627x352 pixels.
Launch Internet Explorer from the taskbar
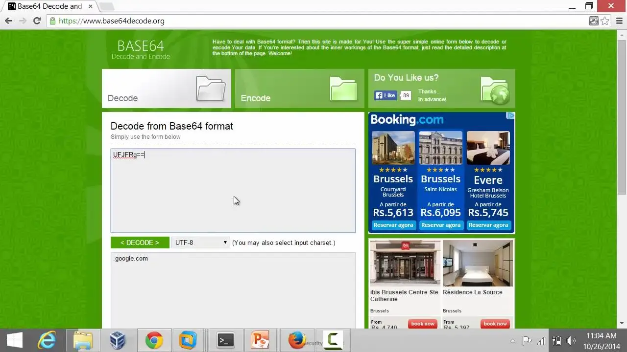47,340
